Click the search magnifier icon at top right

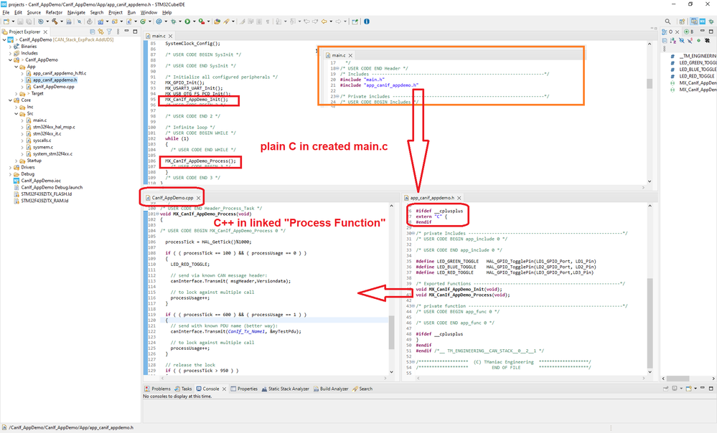point(667,22)
